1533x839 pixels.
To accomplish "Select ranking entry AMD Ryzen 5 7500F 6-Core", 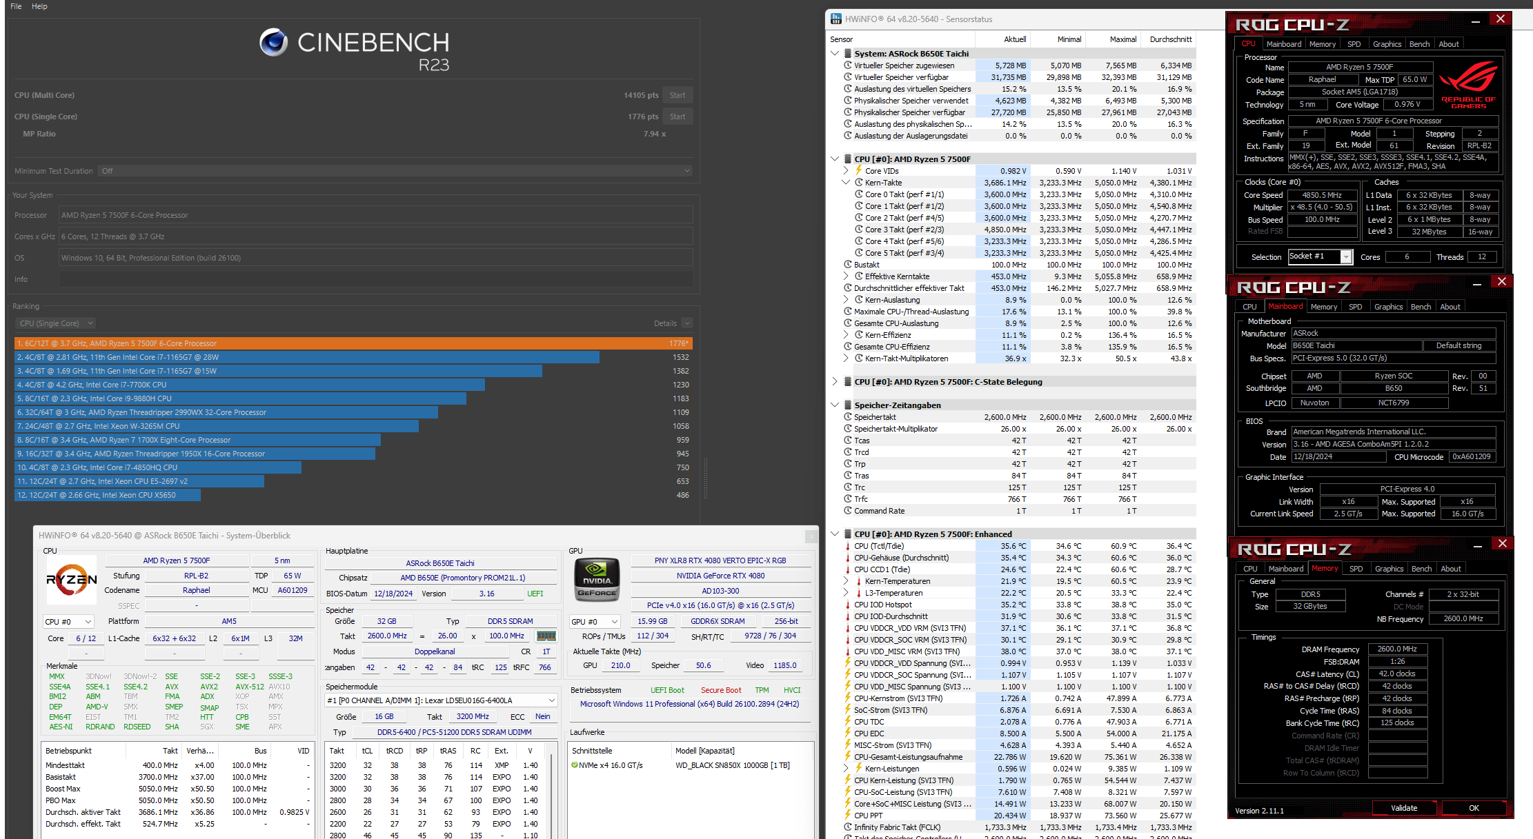I will click(353, 343).
